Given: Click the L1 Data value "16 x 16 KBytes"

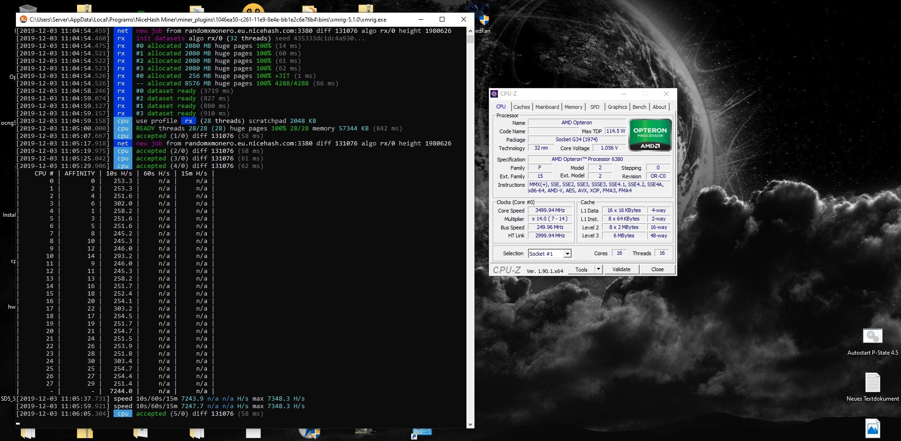Looking at the screenshot, I should point(624,210).
